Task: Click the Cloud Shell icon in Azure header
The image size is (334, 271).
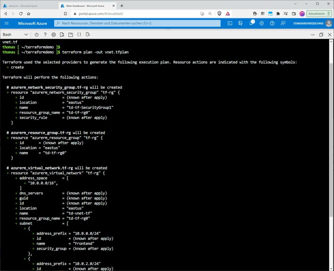Action: click(230, 23)
